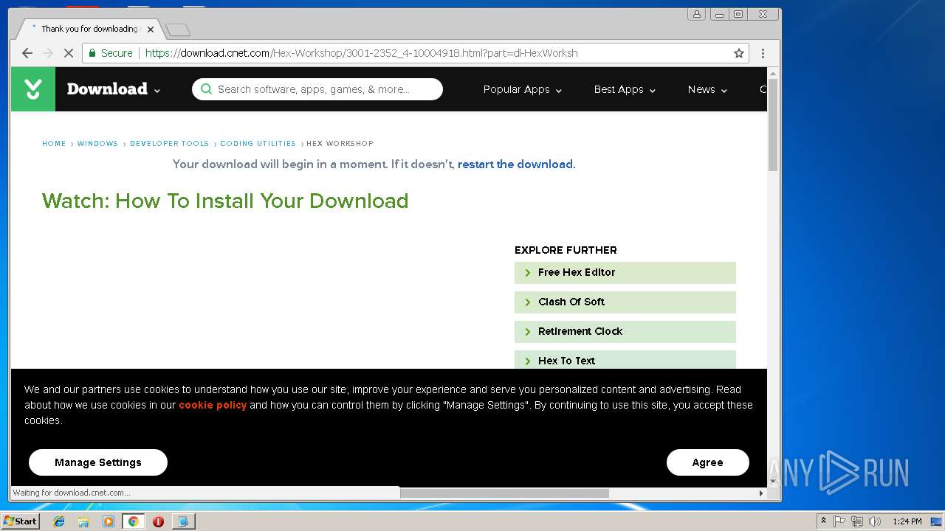Click the Chrome taskbar icon
This screenshot has height=531, width=945.
(133, 521)
